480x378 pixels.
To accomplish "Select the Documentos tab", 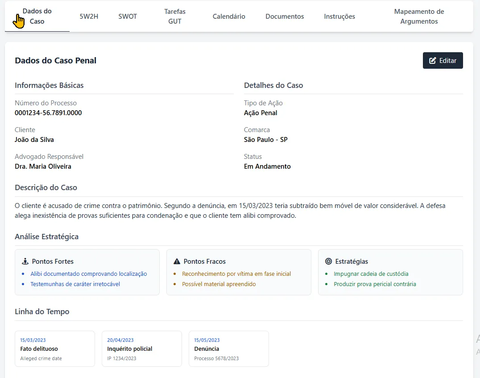I will (285, 16).
